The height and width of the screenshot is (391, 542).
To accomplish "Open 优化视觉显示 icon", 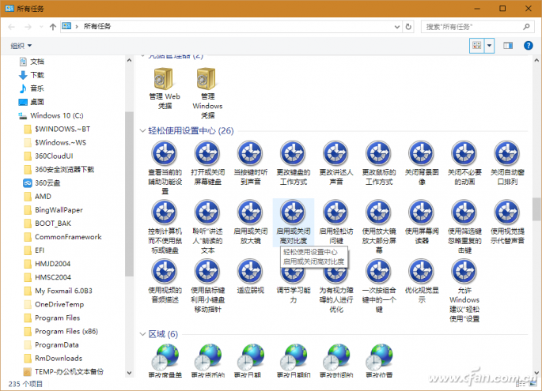I will (421, 273).
